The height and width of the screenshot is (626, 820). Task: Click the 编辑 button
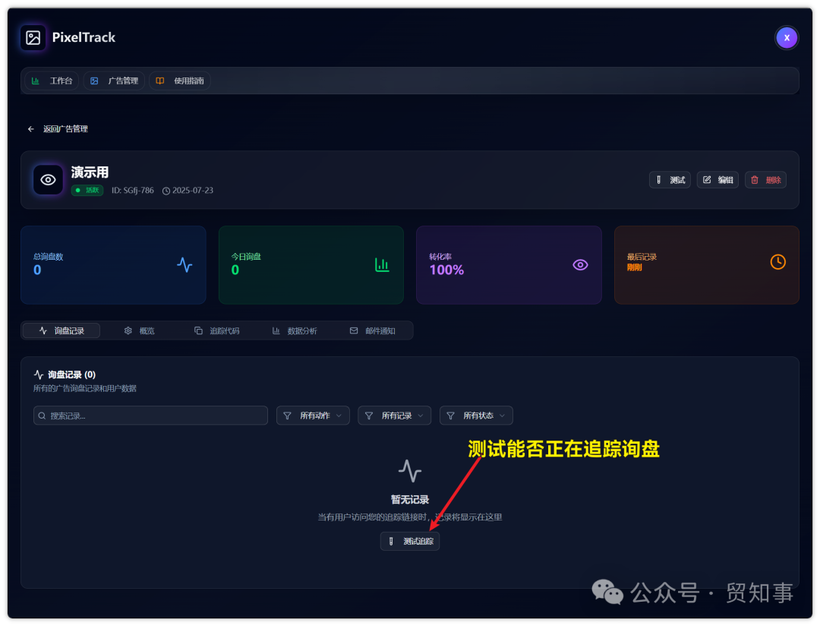[717, 179]
